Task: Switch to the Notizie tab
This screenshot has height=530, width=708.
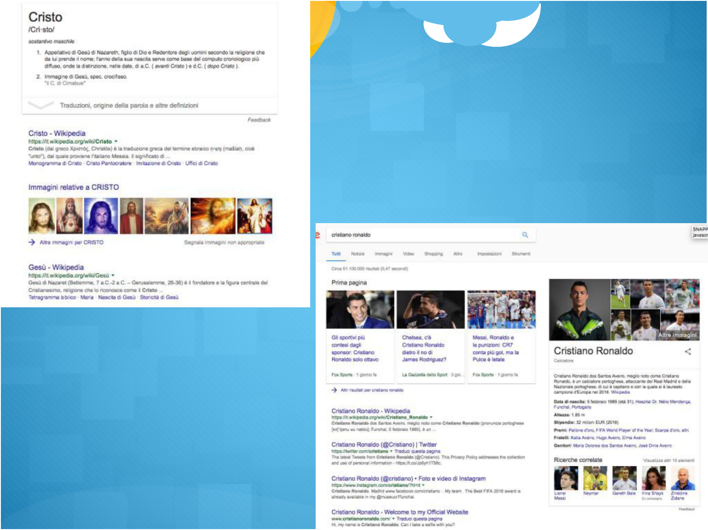Action: tap(358, 254)
